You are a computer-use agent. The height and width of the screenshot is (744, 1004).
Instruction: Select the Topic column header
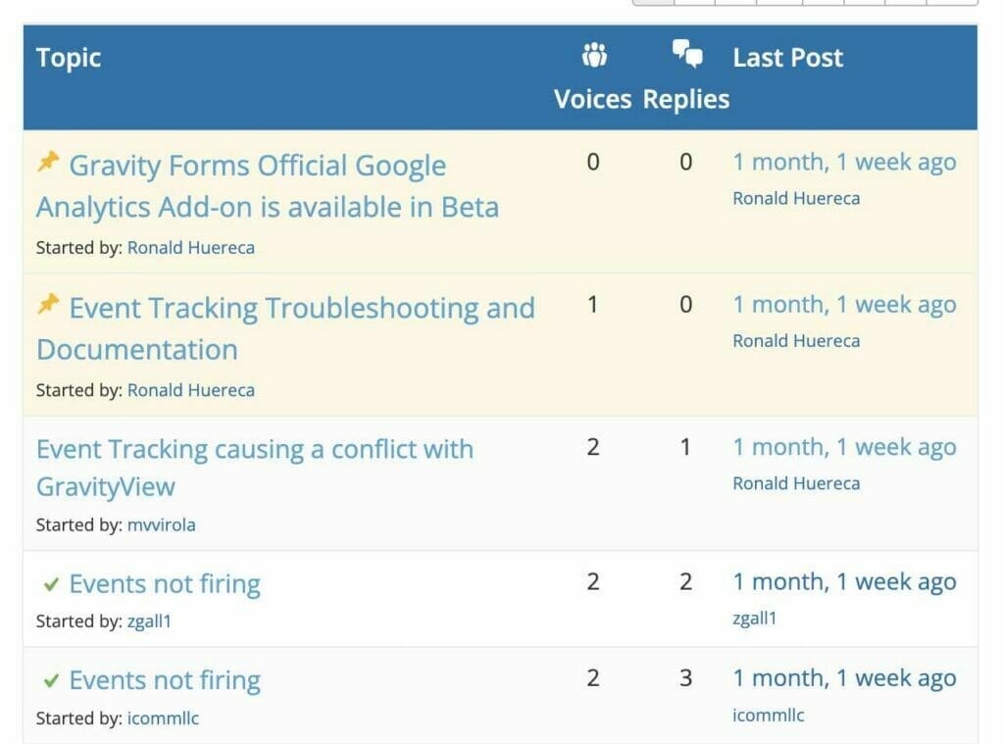click(x=69, y=57)
